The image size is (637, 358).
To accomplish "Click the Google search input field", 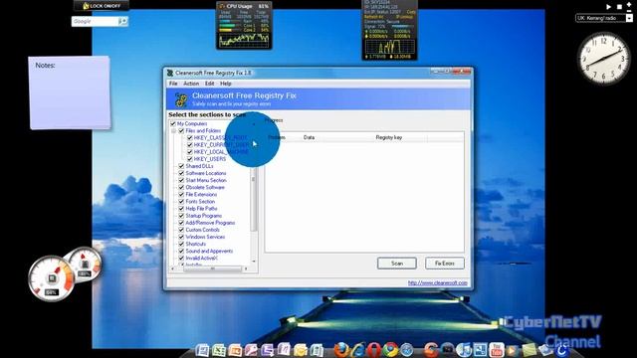I will [x=96, y=21].
